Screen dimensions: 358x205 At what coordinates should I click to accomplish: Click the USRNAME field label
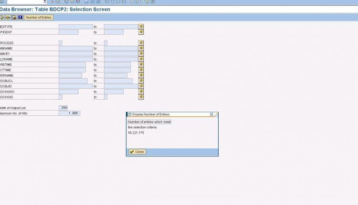point(7,75)
